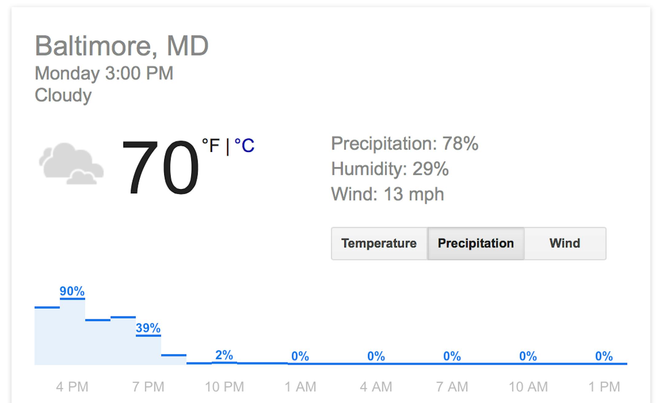Select the 10 PM time label
663x403 pixels.
224,387
